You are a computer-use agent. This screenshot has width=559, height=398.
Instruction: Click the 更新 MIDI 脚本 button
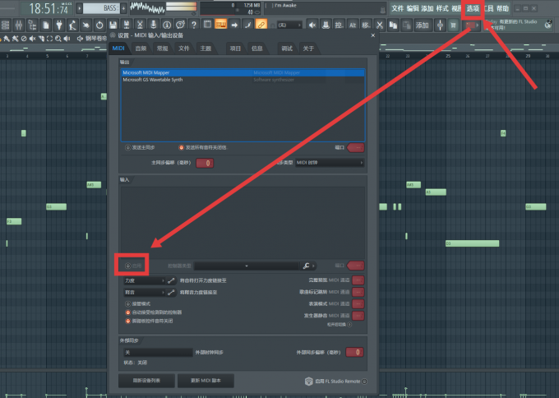pos(206,381)
